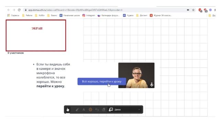
Task: Choose the text tool marked A
Action: point(84,110)
